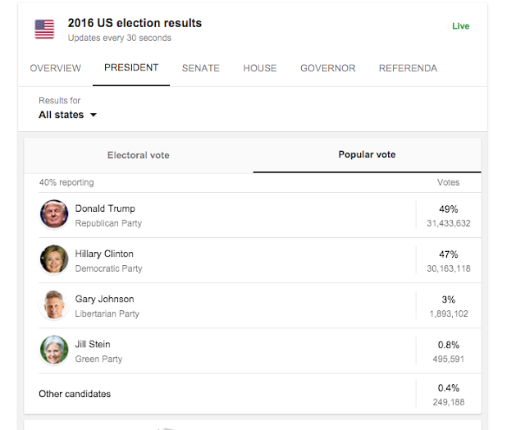Image resolution: width=525 pixels, height=430 pixels.
Task: Switch to the Overview tab
Action: click(56, 68)
